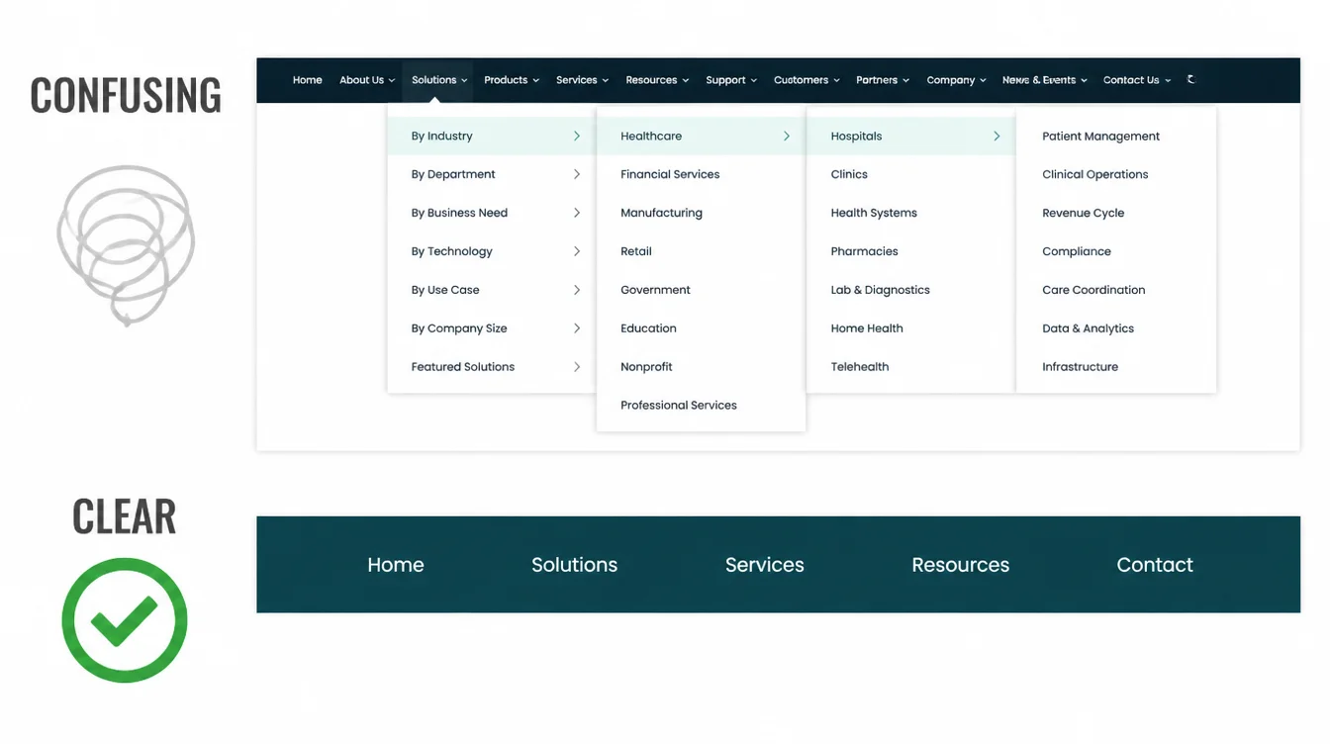Select the Manufacturing menu entry
Image resolution: width=1330 pixels, height=744 pixels.
click(x=661, y=213)
